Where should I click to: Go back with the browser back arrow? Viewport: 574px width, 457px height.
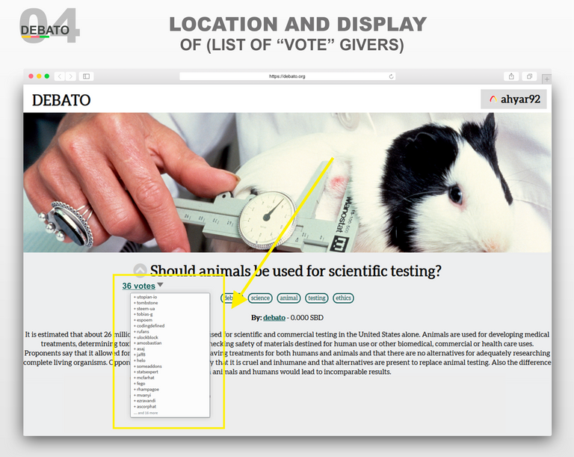(60, 76)
